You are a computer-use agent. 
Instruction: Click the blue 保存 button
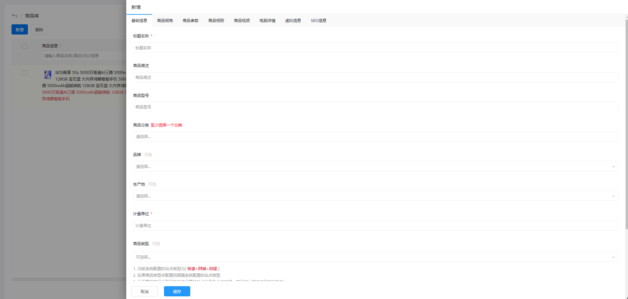pos(177,291)
